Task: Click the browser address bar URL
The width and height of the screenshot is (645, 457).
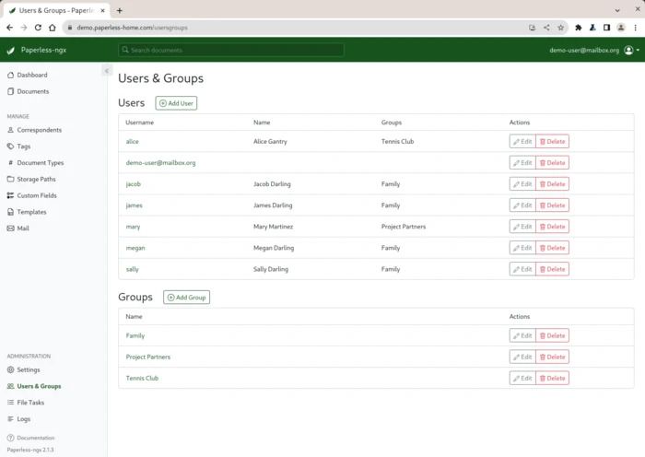Action: click(x=132, y=28)
